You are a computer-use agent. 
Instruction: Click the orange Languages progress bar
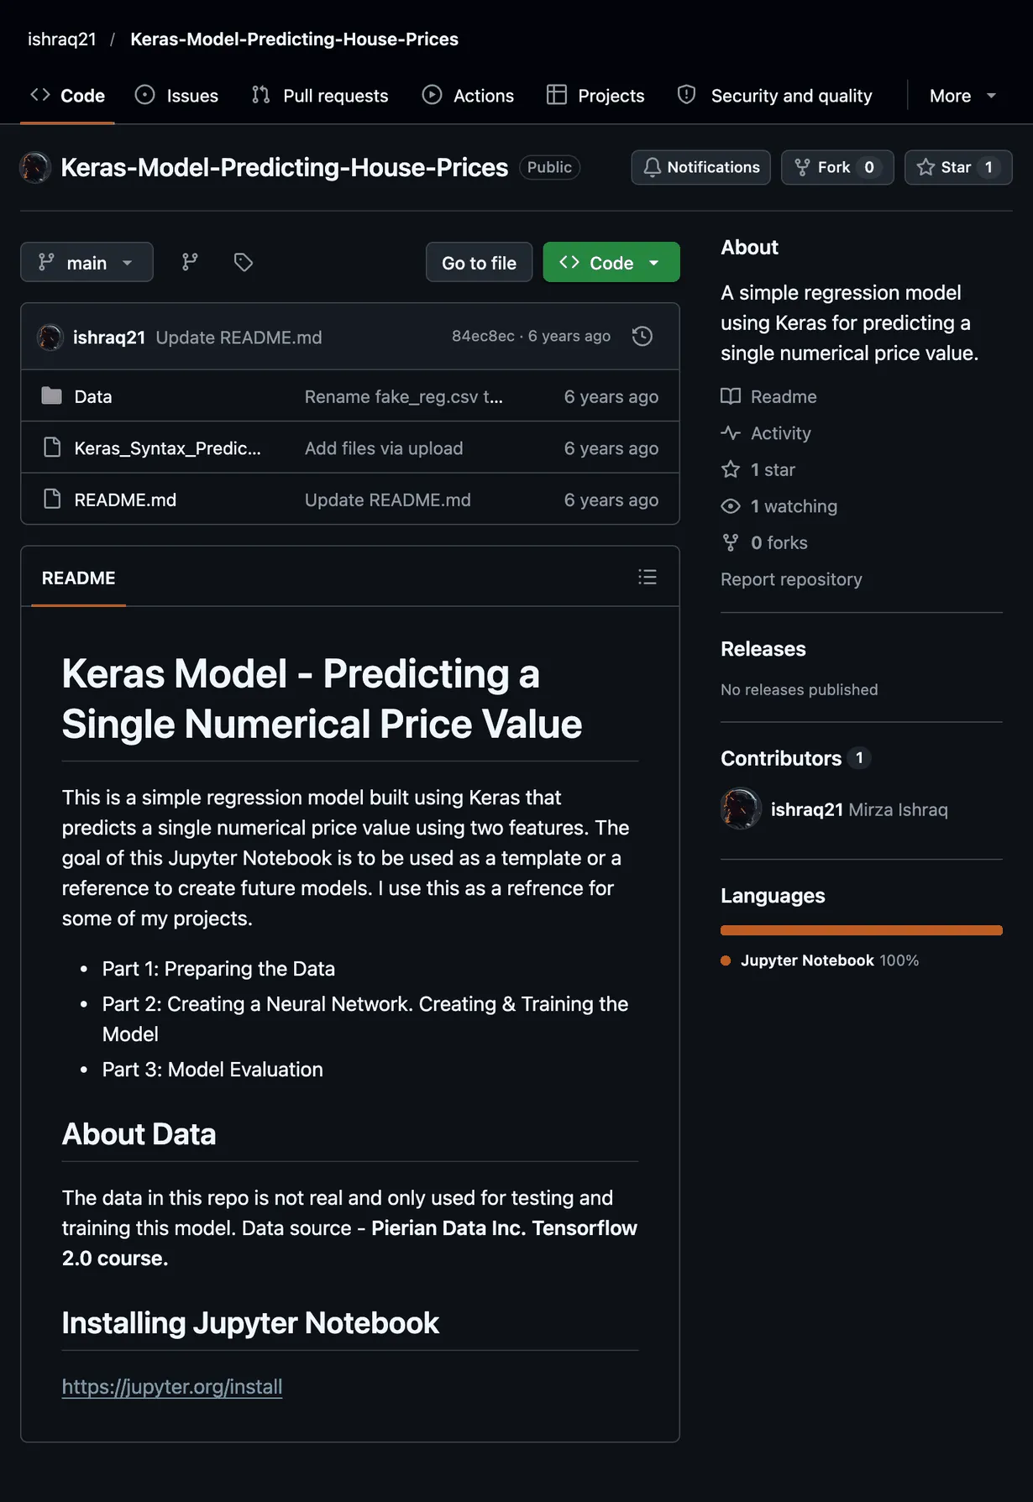tap(862, 930)
